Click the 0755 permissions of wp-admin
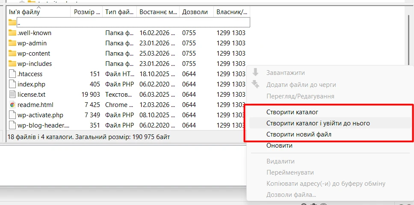This screenshot has height=205, width=414. (x=189, y=43)
